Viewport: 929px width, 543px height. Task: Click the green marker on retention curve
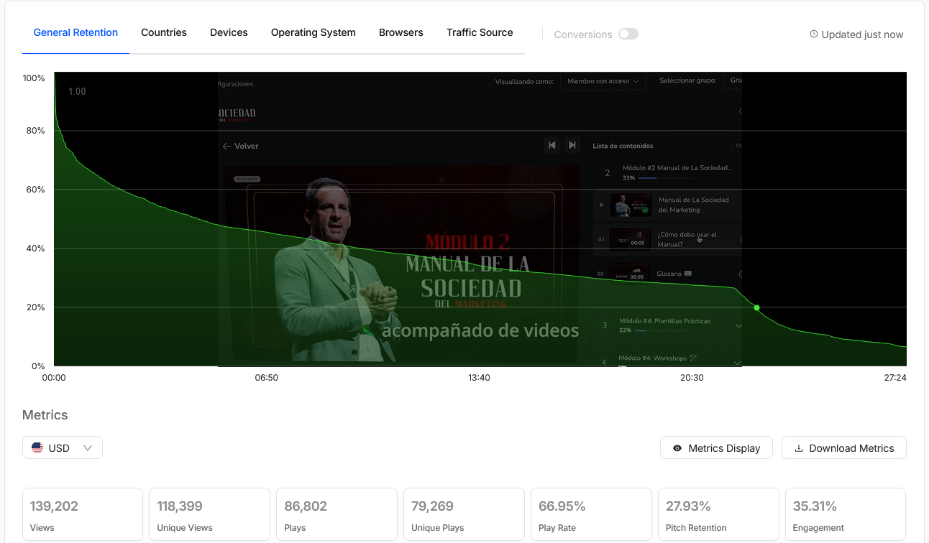(x=756, y=307)
